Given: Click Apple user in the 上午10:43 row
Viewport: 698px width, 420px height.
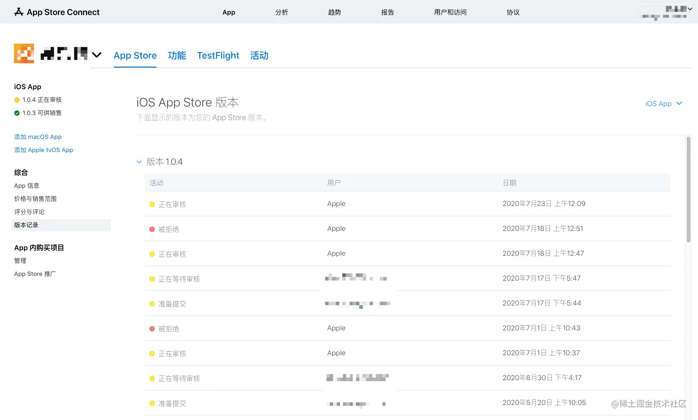Looking at the screenshot, I should (x=337, y=328).
